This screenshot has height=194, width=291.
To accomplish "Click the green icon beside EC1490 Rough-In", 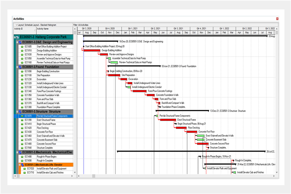I will tap(22, 156).
